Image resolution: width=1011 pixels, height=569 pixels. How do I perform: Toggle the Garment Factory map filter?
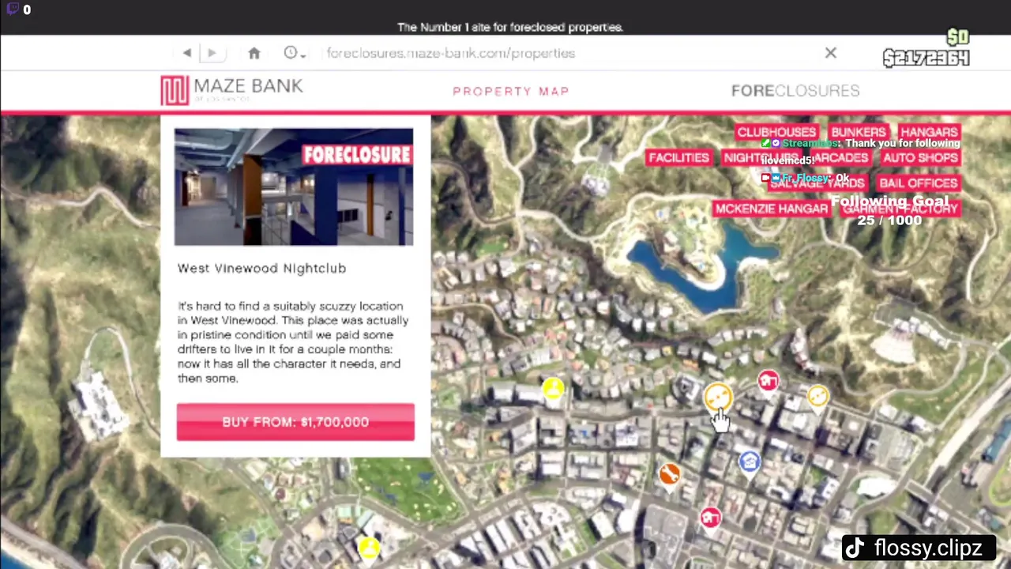(900, 208)
